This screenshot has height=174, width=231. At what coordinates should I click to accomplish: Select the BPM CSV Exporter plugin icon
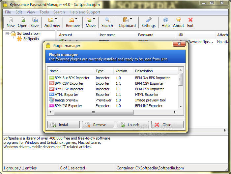point(51,83)
